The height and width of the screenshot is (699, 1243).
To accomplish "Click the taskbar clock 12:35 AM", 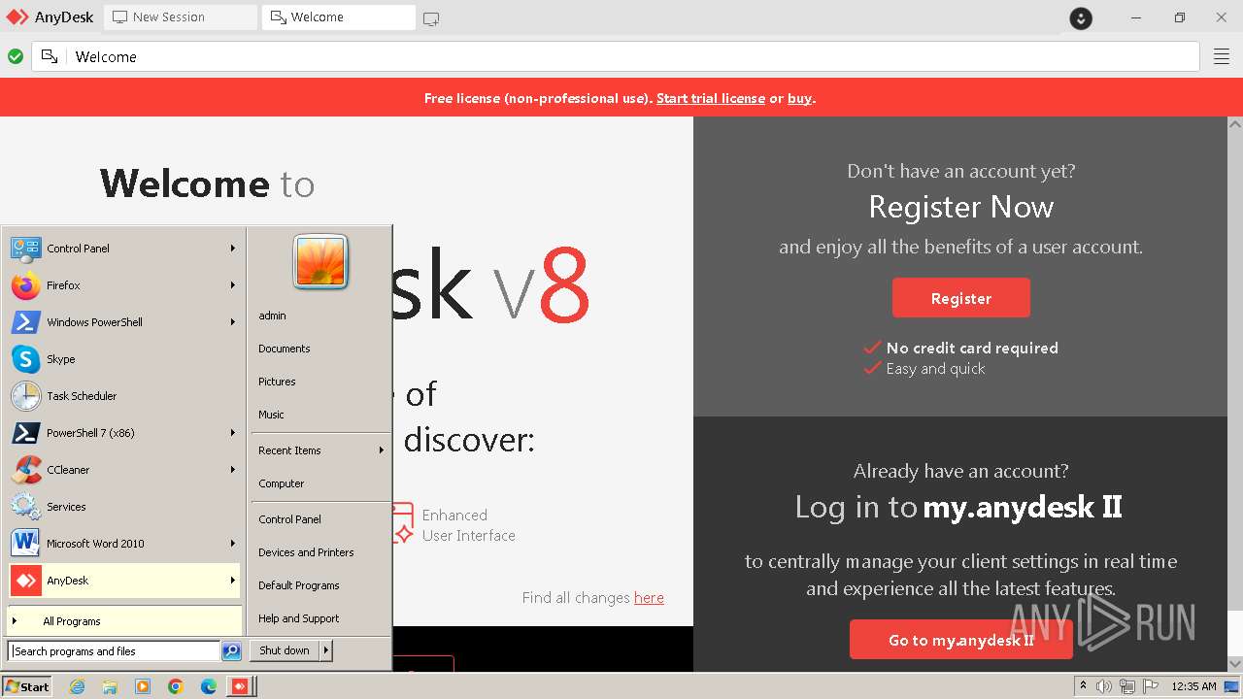I will click(1193, 686).
